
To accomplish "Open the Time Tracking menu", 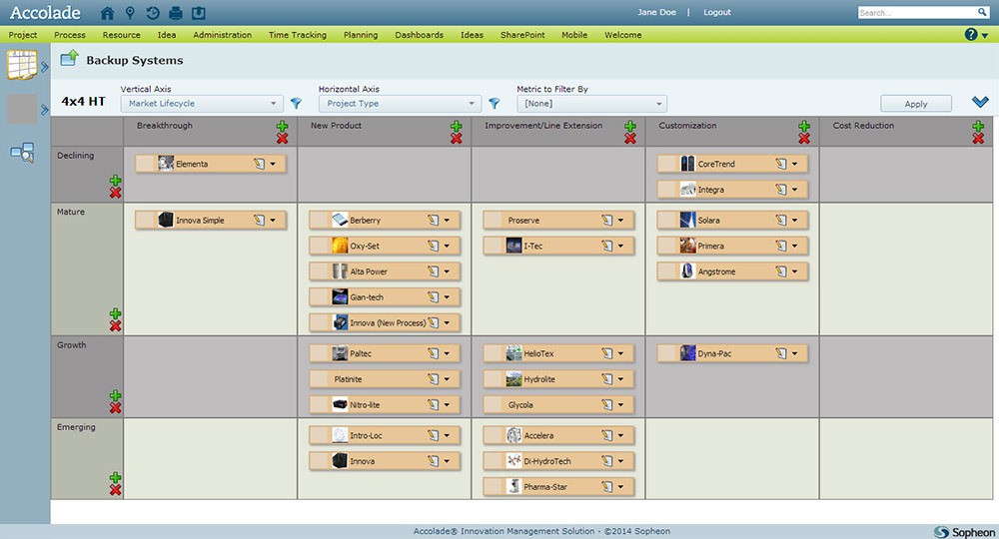I will coord(297,35).
